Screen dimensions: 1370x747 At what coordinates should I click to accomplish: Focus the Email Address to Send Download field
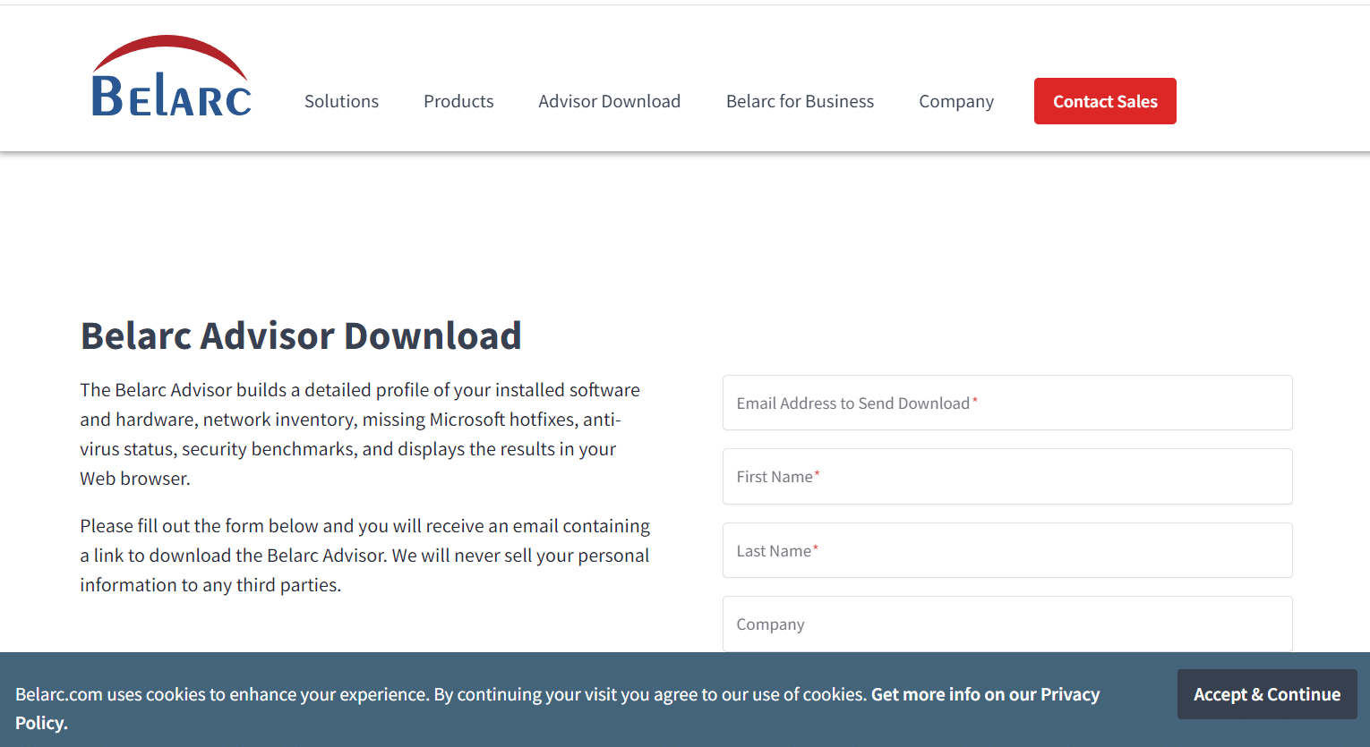[x=1007, y=403]
